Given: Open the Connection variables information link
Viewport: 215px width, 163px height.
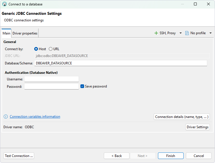Looking at the screenshot, I should pyautogui.click(x=35, y=117).
